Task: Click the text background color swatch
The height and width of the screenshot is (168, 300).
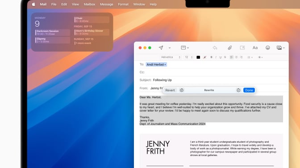Action: (204, 57)
